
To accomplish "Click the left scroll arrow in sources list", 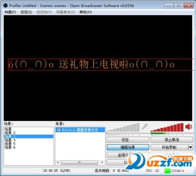I will point(58,163).
